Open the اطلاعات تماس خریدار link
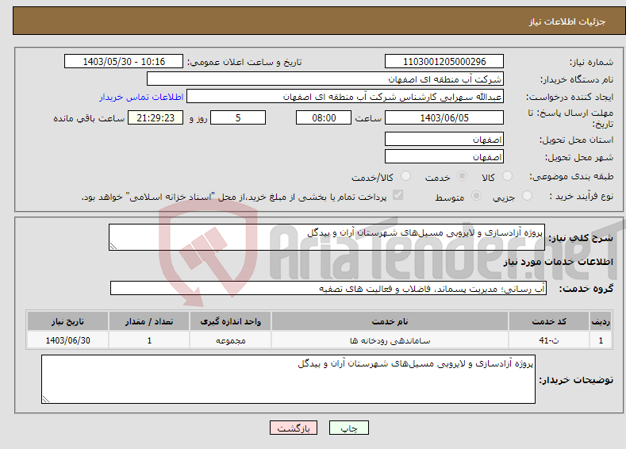The image size is (626, 449). [141, 97]
